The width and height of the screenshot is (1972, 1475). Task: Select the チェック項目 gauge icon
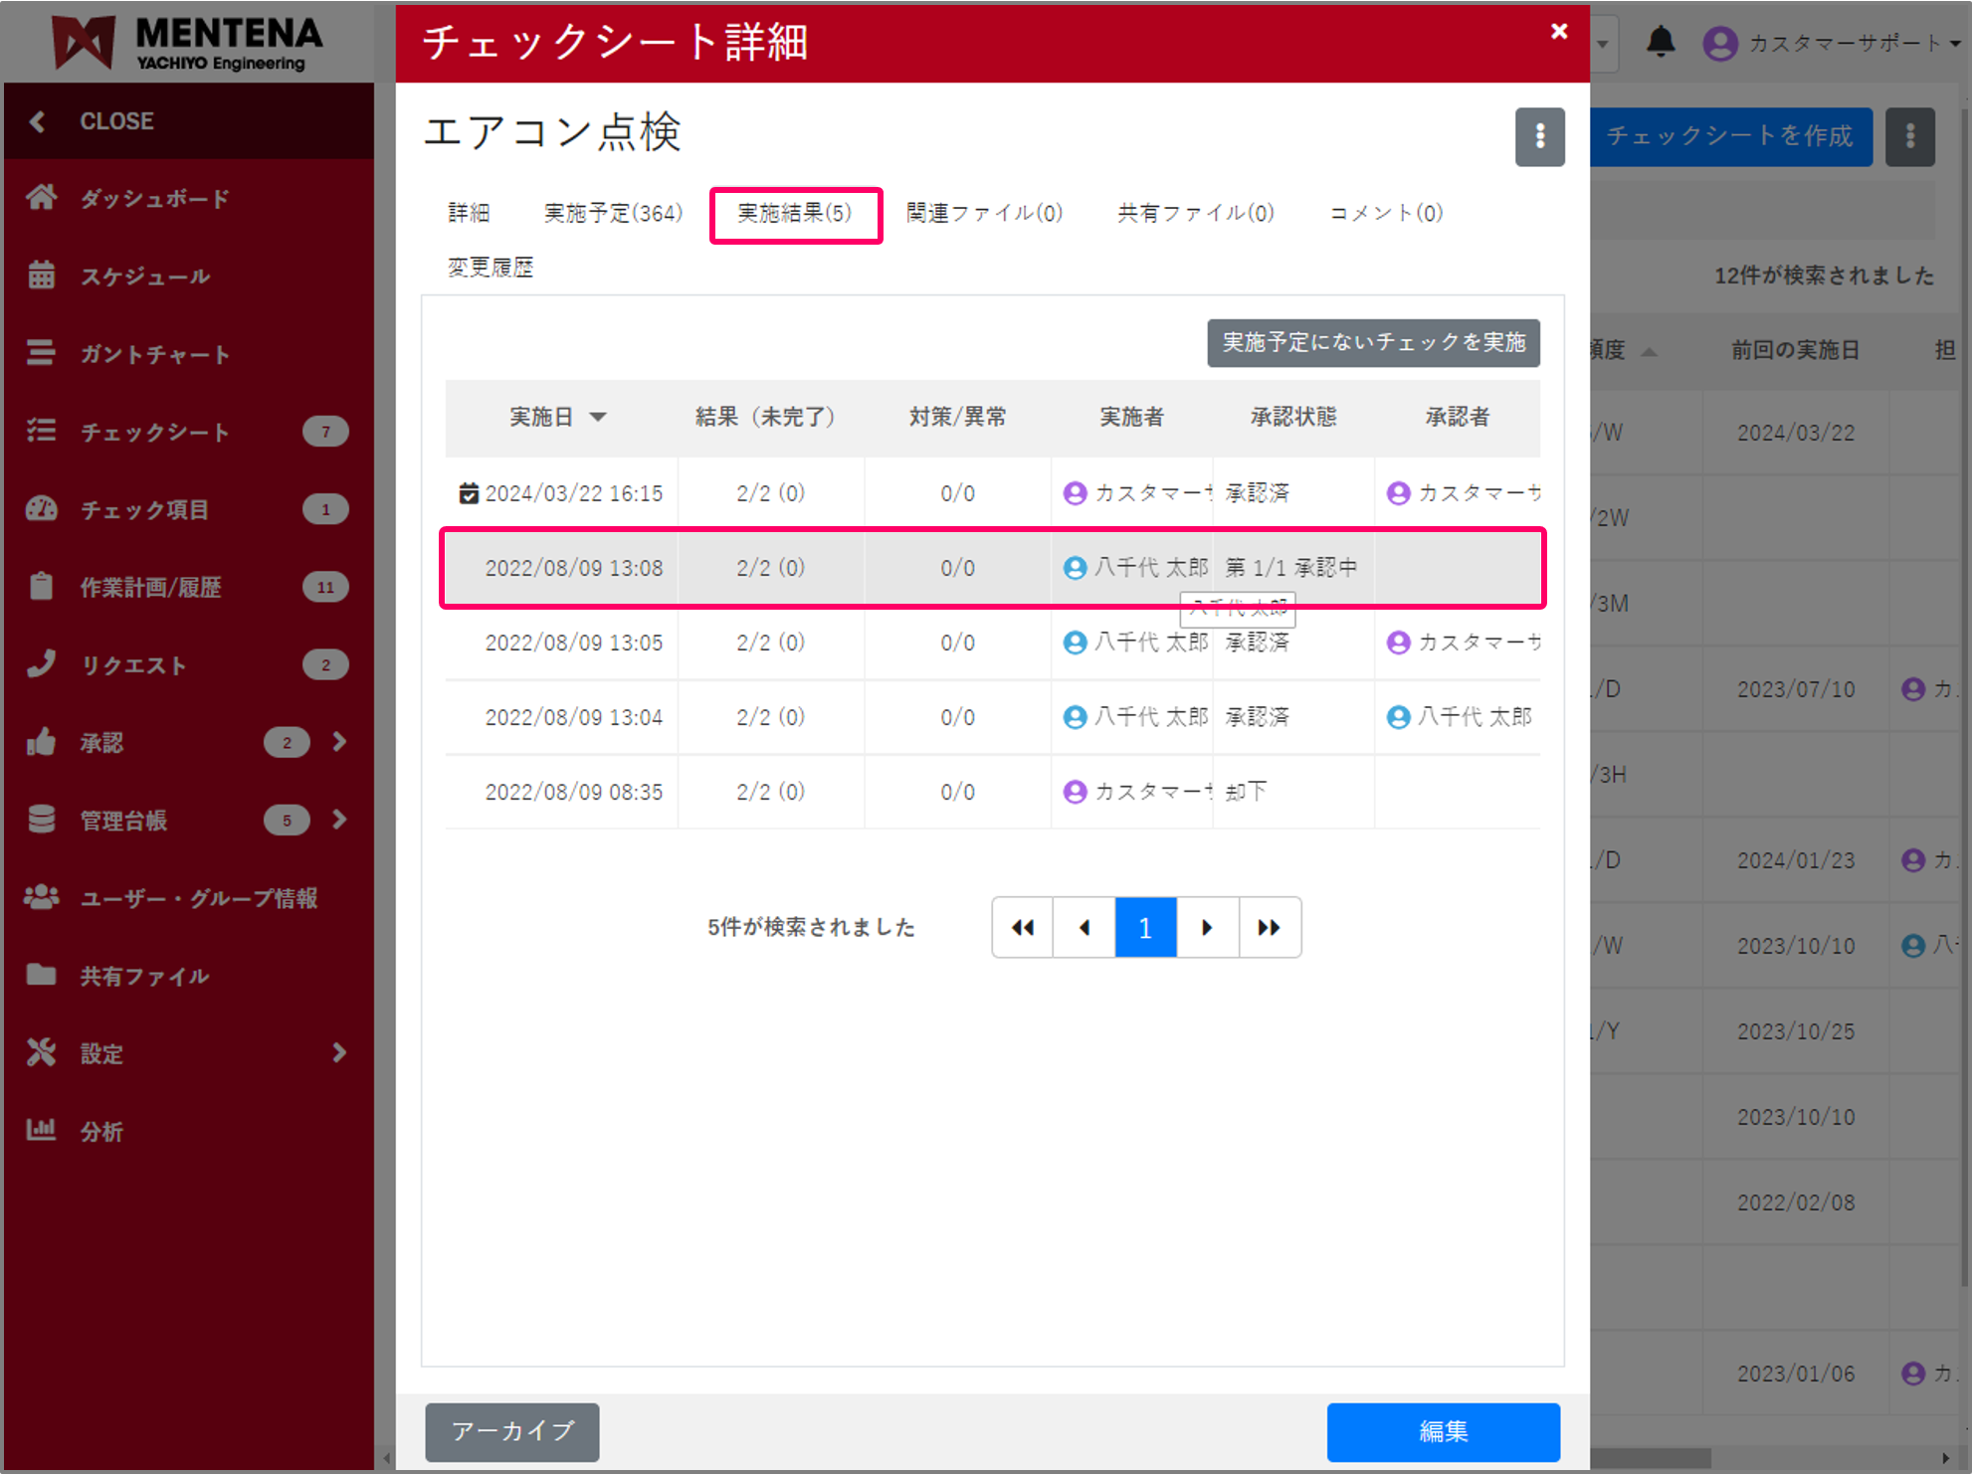(x=42, y=509)
